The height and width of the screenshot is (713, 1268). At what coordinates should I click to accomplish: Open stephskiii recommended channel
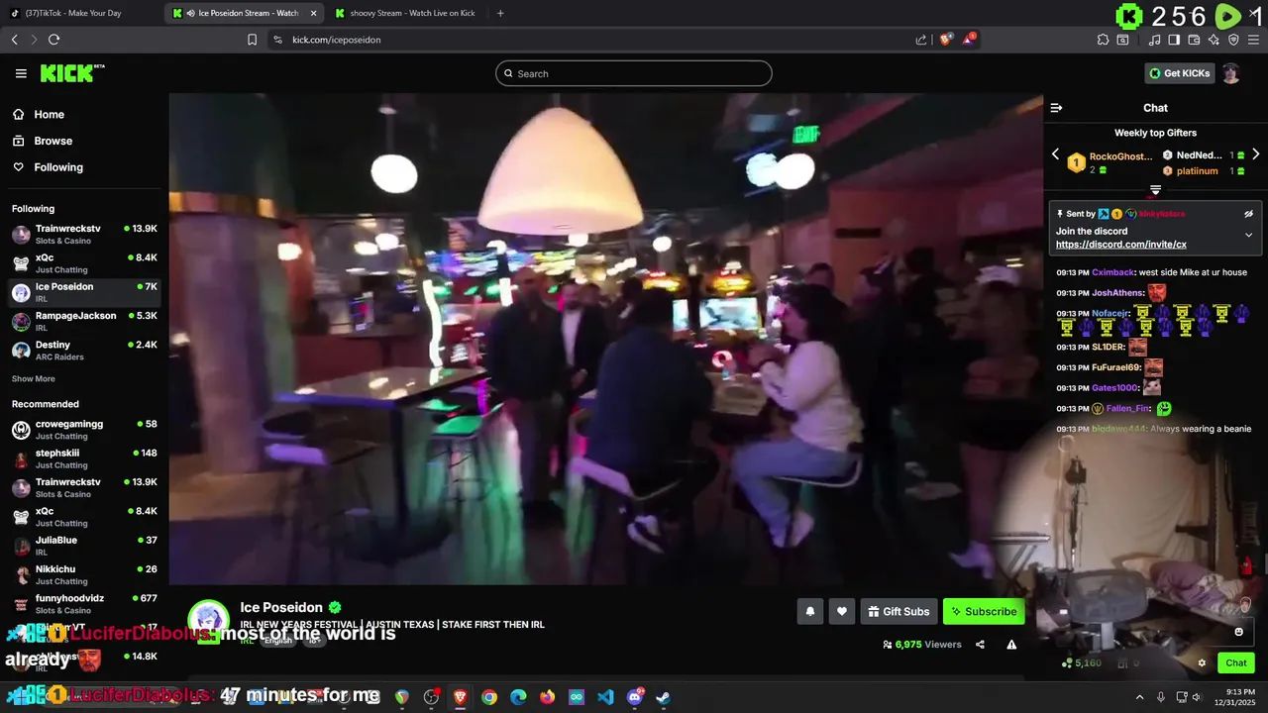tap(84, 458)
